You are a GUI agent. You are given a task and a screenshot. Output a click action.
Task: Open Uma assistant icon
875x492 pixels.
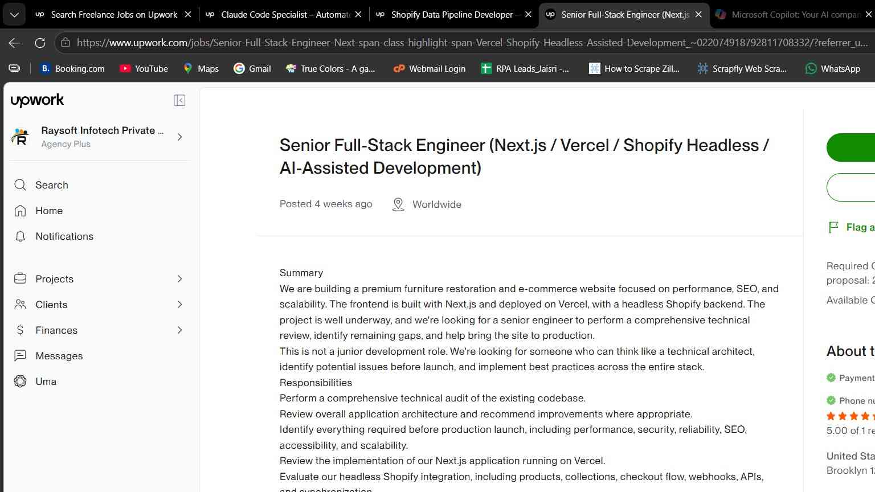[x=21, y=382]
